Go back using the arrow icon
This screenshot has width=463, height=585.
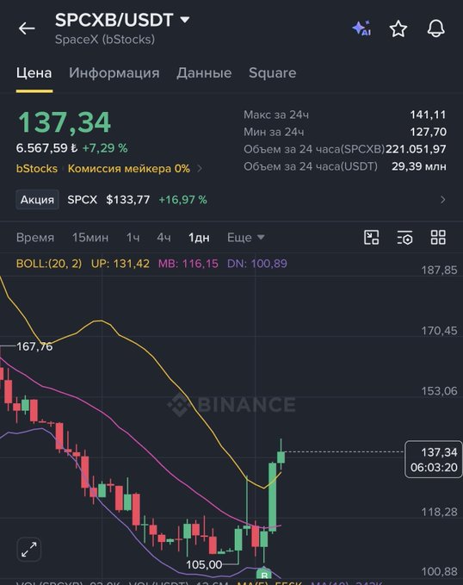pyautogui.click(x=27, y=28)
